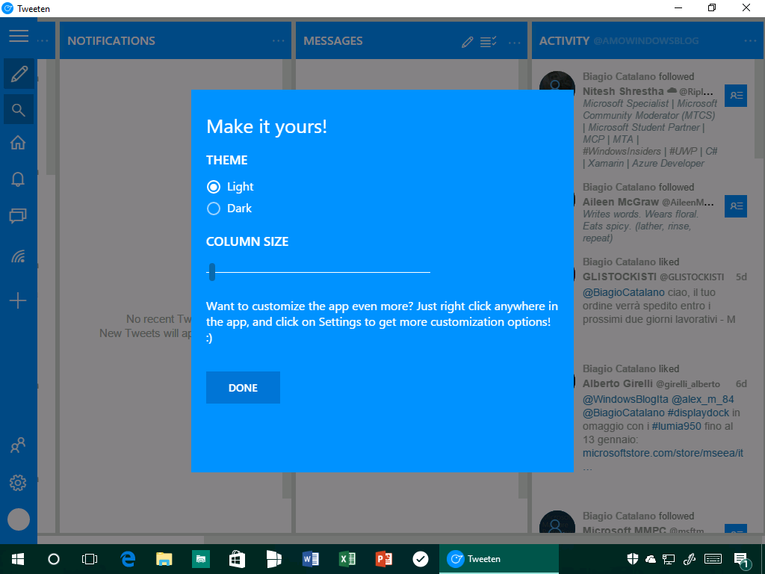Open Windows Start menu
Image resolution: width=765 pixels, height=574 pixels.
pos(18,559)
